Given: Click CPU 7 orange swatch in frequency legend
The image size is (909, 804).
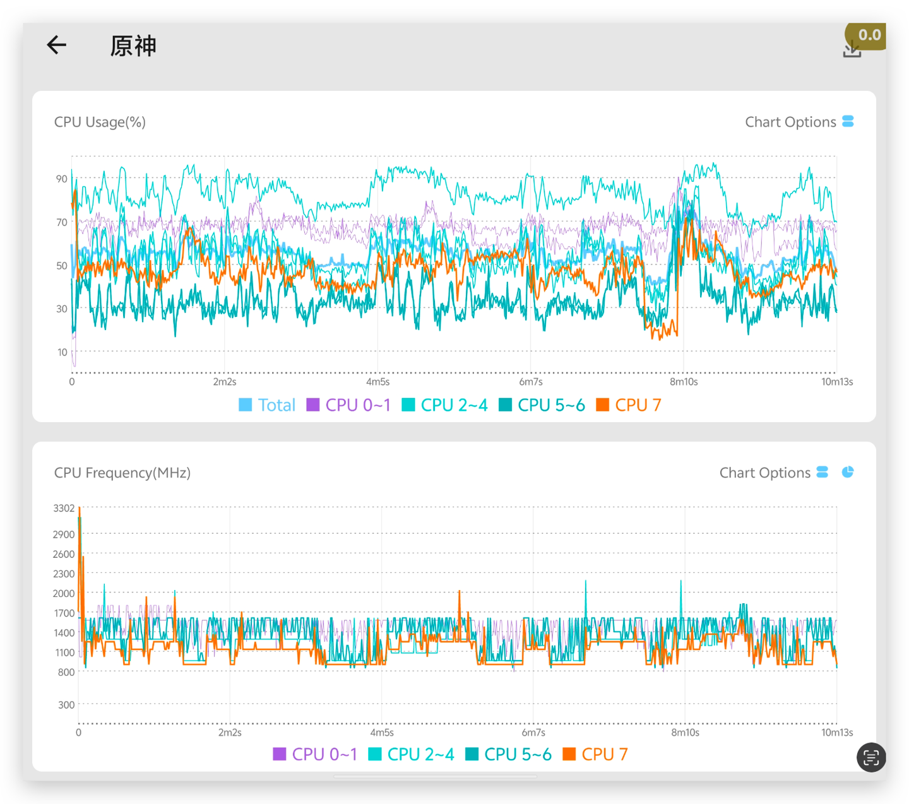Looking at the screenshot, I should pos(569,754).
